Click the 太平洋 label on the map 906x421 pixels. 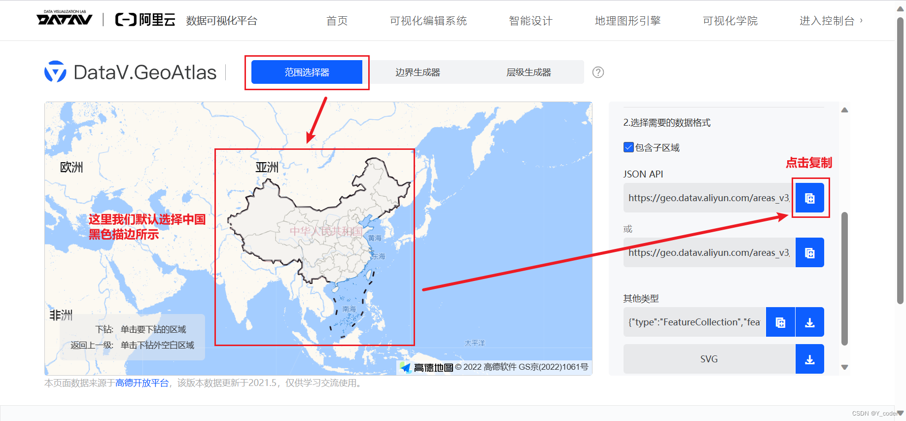pyautogui.click(x=475, y=343)
